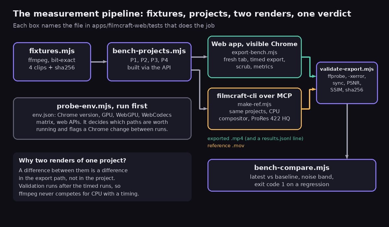Click "A difference between them is a difference"
389x227 pixels.
click(73, 171)
